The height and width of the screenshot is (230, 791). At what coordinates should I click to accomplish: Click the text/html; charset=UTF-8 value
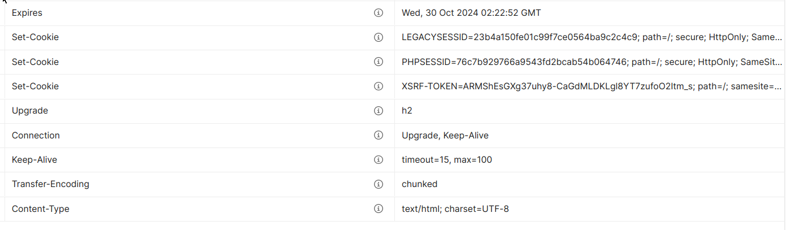[x=455, y=209]
